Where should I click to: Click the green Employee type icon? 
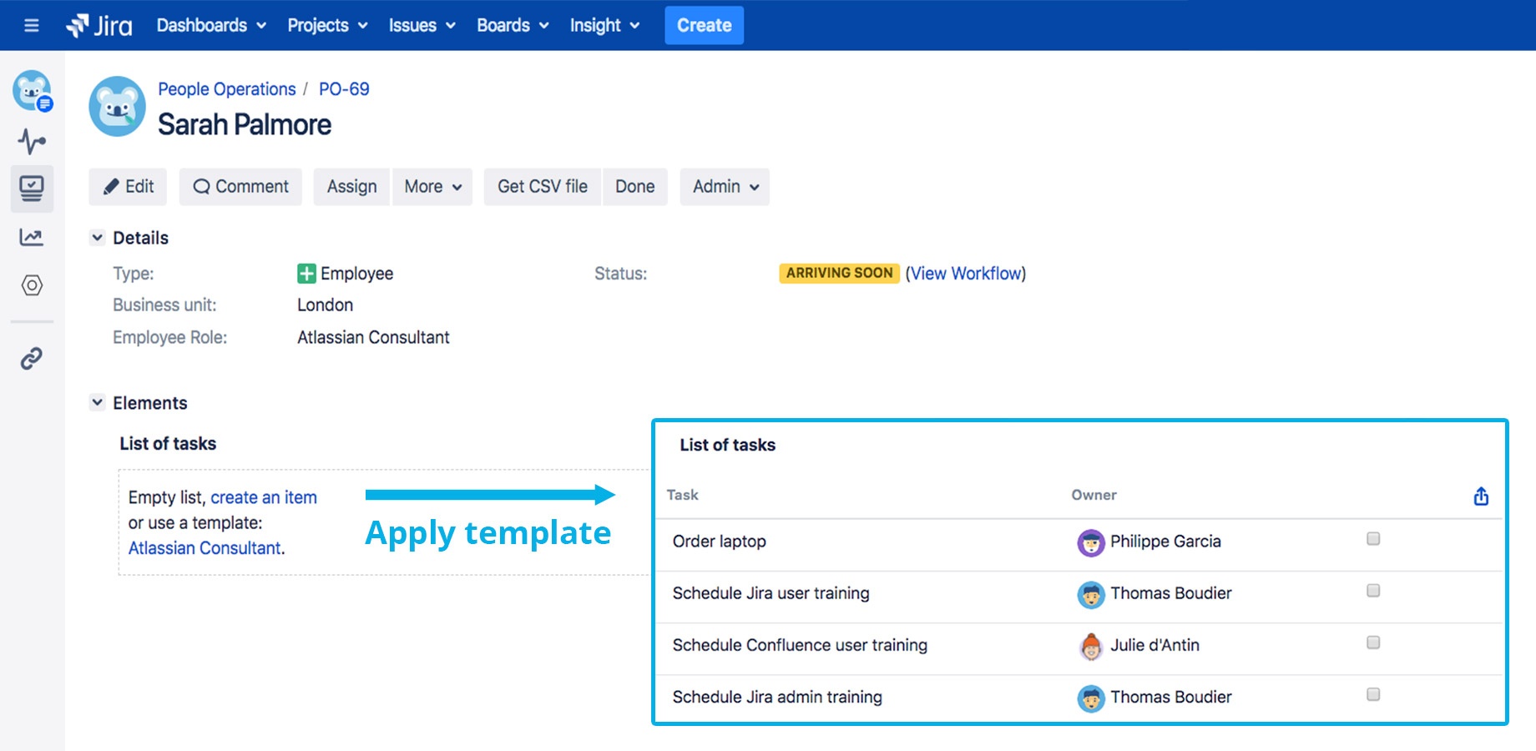point(306,274)
